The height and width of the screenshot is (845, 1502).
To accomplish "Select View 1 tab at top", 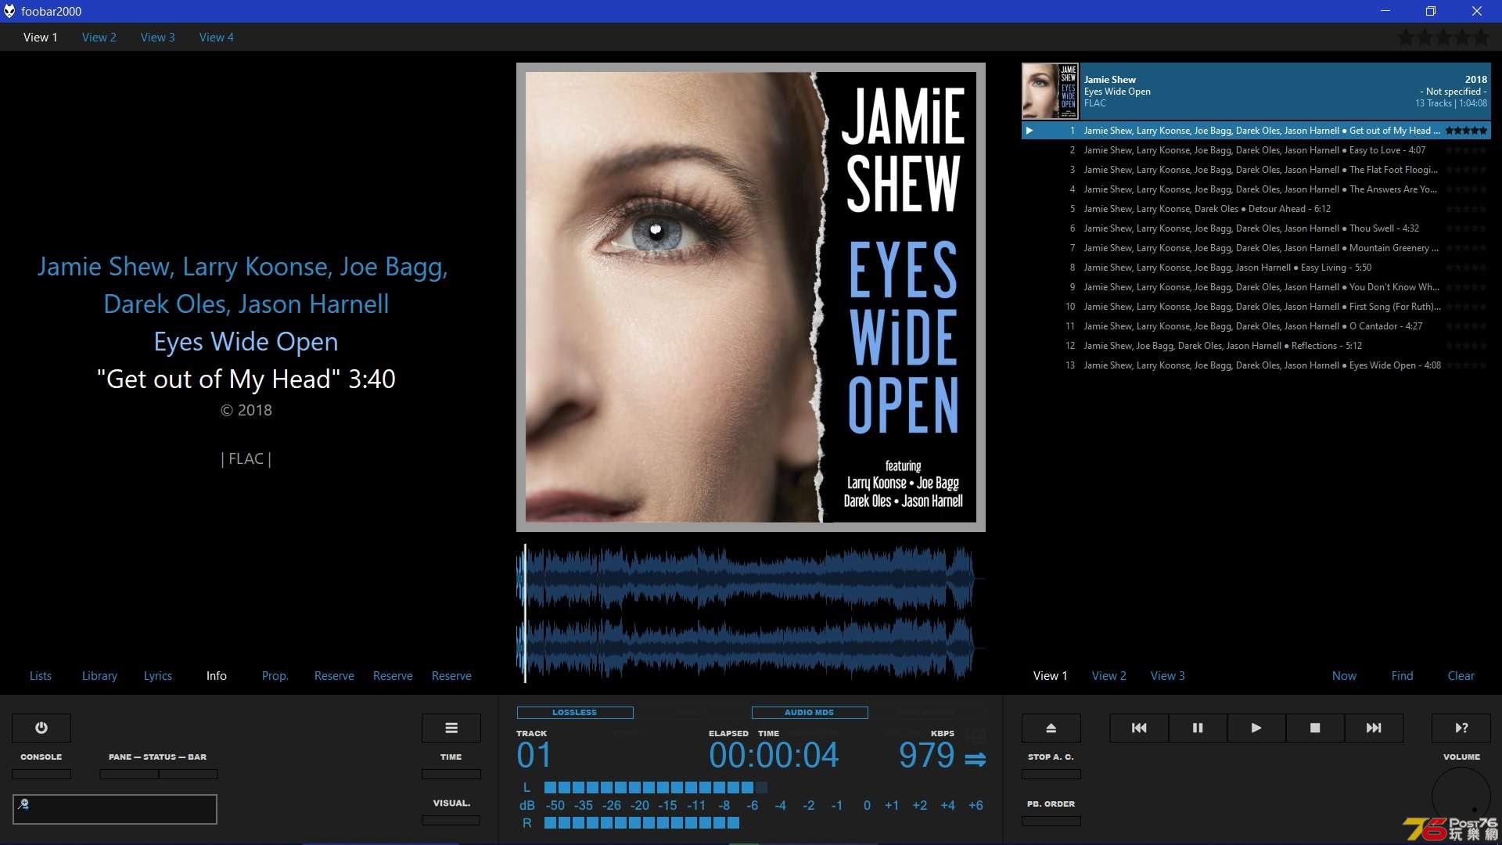I will (x=40, y=38).
